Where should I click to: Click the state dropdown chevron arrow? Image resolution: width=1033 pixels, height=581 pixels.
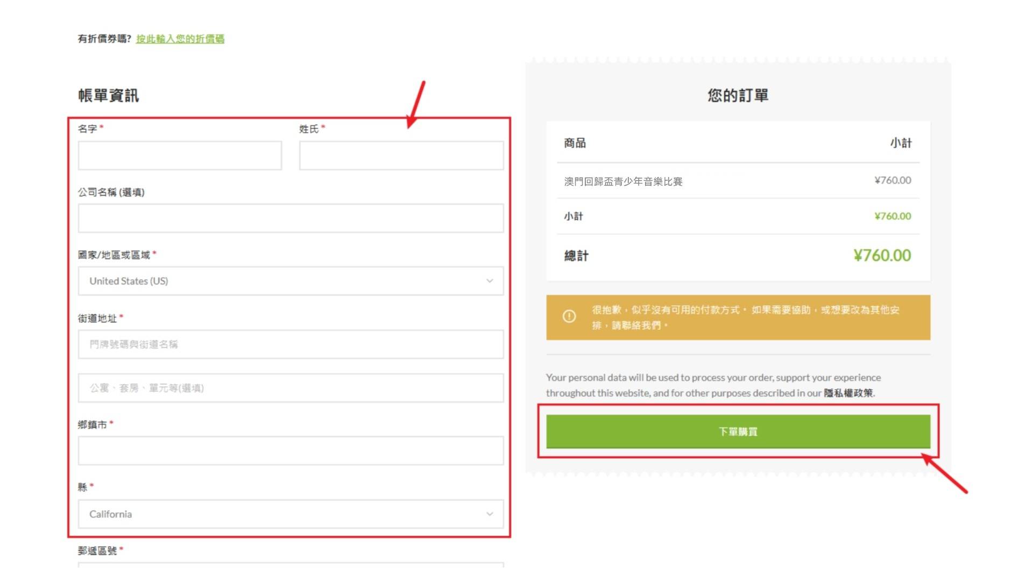click(490, 514)
